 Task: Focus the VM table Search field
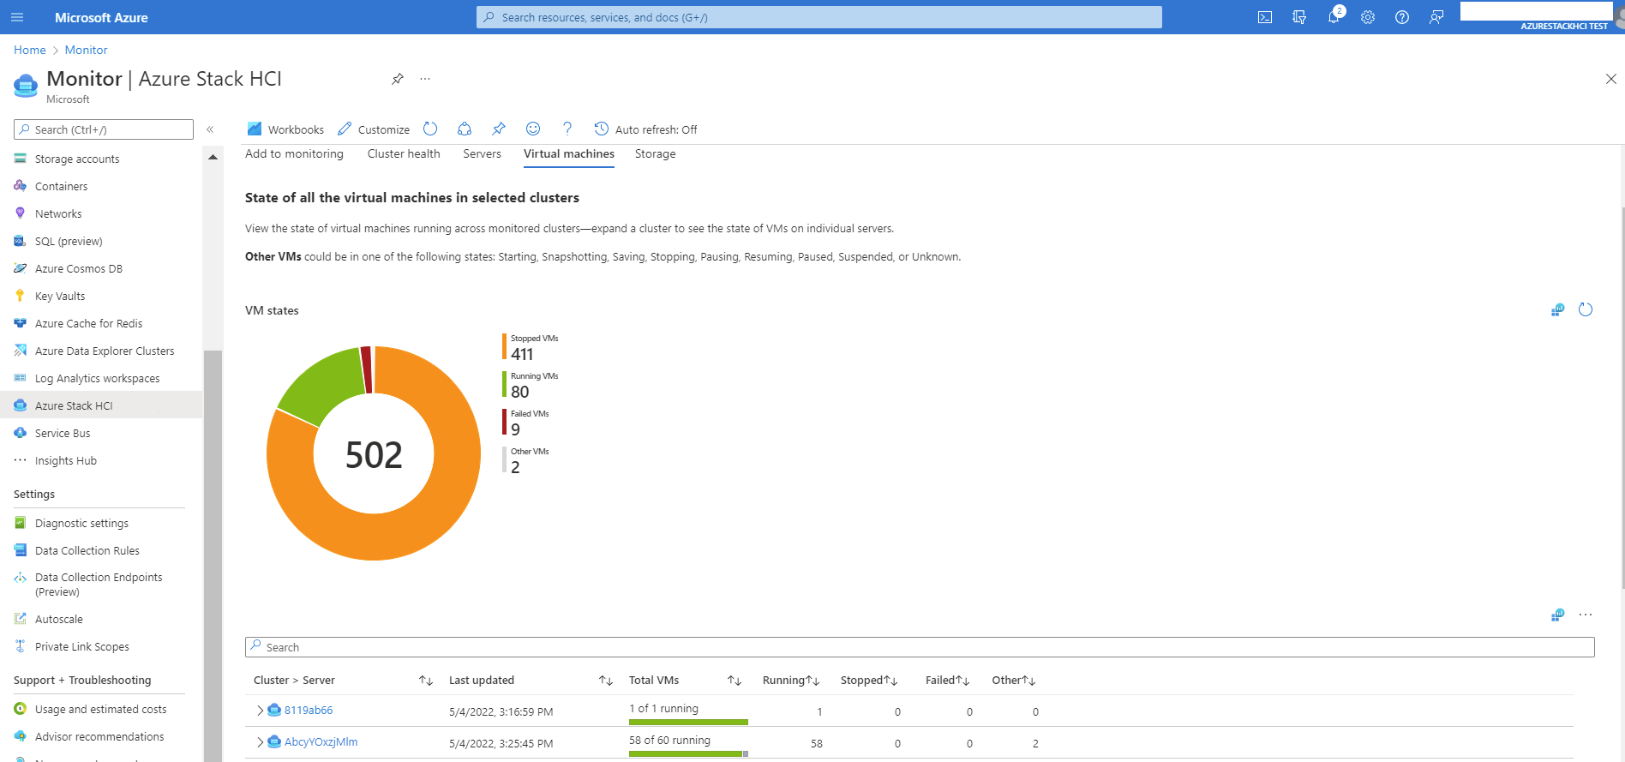920,647
